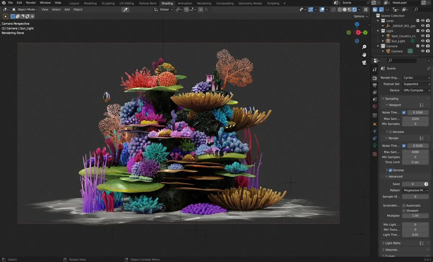Switch to Solid viewport shading mode
Image resolution: width=433 pixels, height=262 pixels.
point(345,10)
